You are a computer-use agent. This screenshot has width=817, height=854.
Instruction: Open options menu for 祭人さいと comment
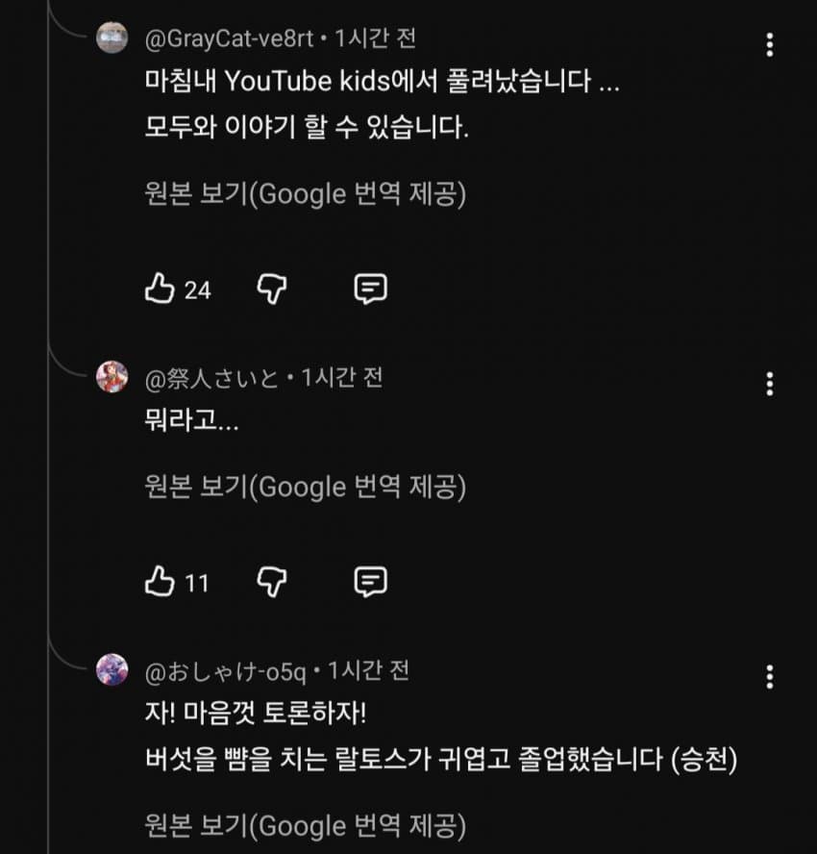pyautogui.click(x=769, y=384)
